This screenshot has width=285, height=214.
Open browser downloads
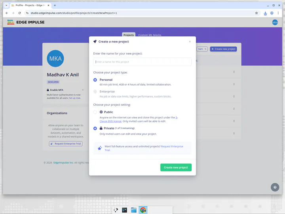pyautogui.click(x=265, y=13)
